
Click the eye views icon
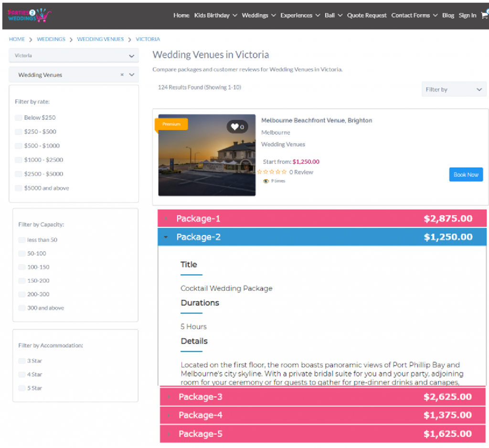pos(266,181)
